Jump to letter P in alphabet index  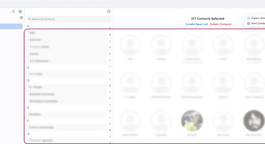coord(110,98)
